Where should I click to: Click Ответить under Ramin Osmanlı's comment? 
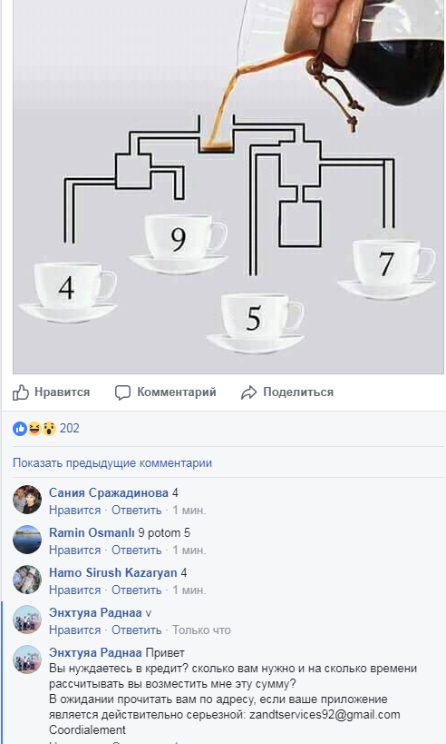[136, 551]
